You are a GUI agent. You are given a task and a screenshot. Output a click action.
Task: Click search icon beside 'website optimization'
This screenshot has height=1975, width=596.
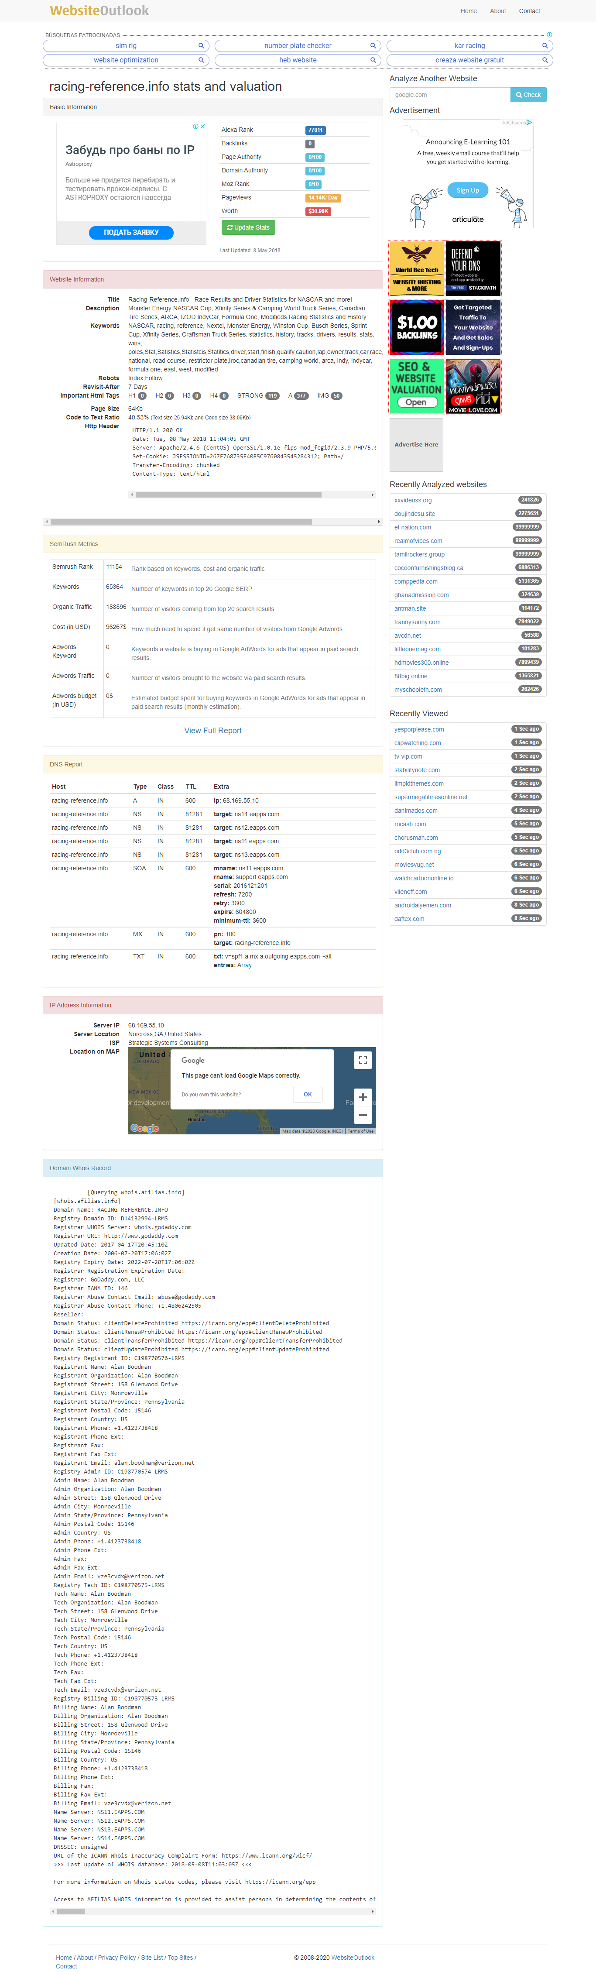click(x=202, y=60)
